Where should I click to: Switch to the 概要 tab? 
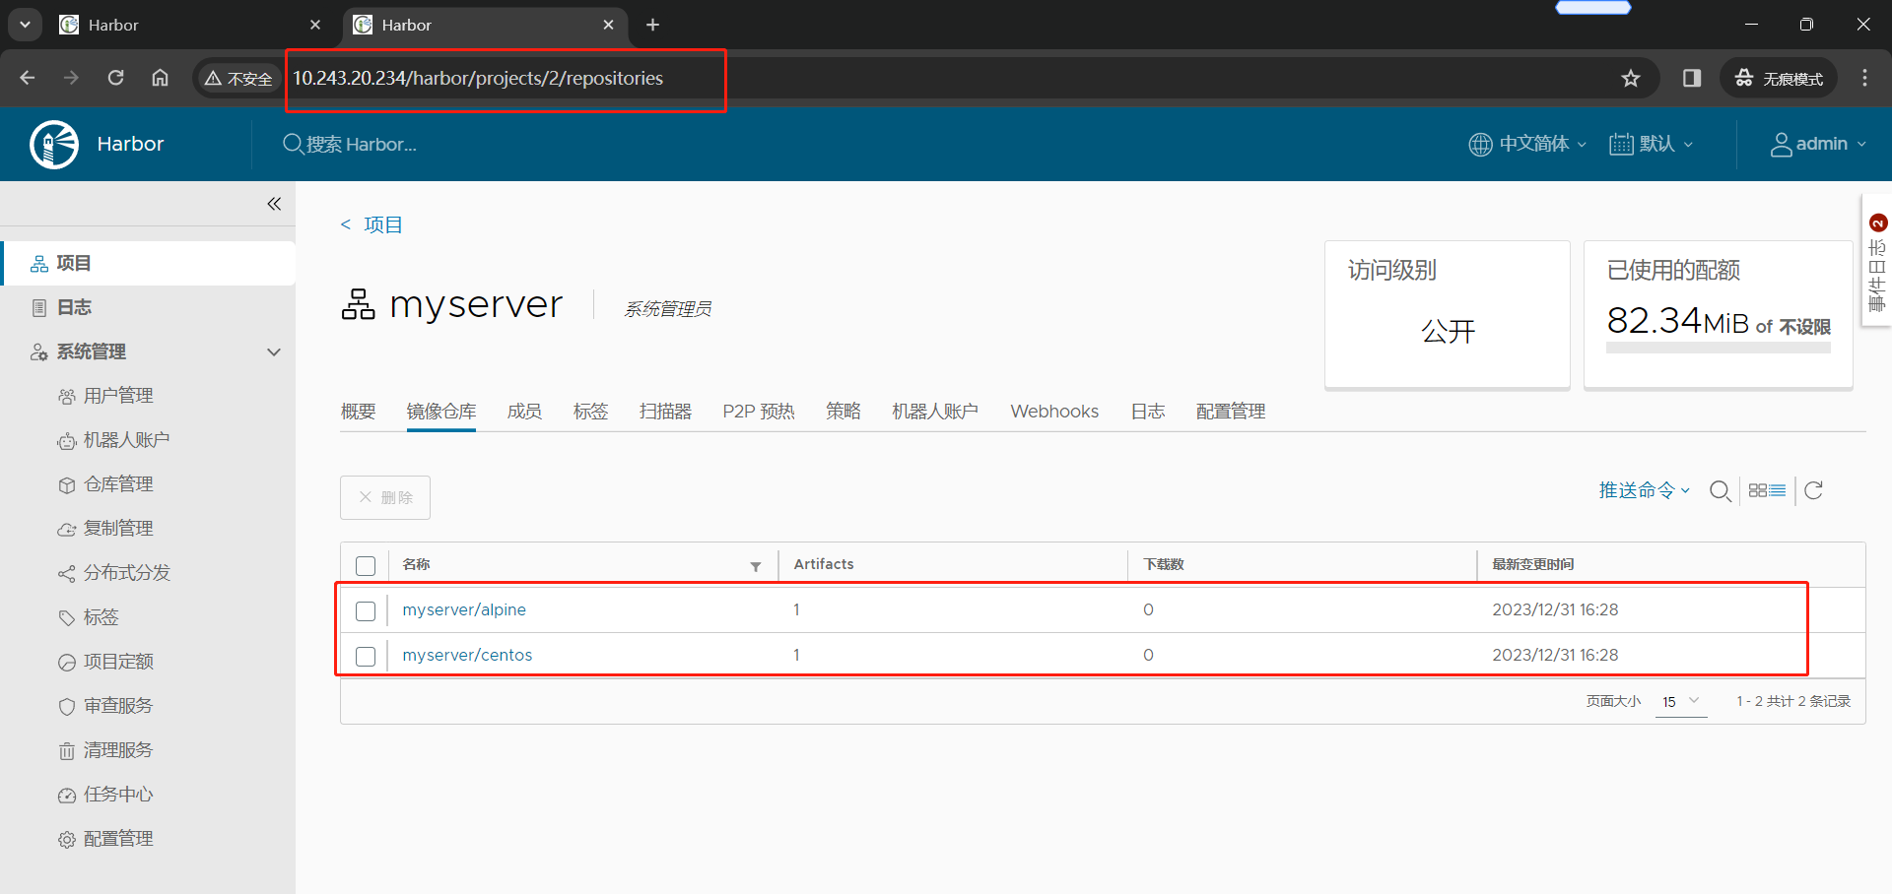click(x=359, y=412)
